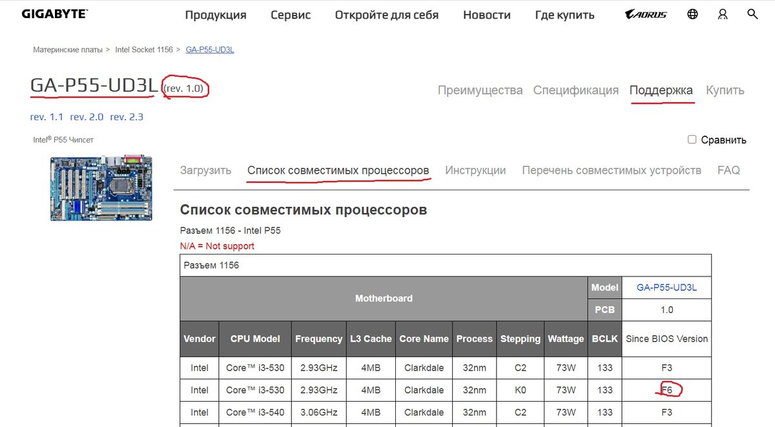This screenshot has height=427, width=775.
Task: Select Core i3-530 cell in K0 row
Action: (x=256, y=390)
